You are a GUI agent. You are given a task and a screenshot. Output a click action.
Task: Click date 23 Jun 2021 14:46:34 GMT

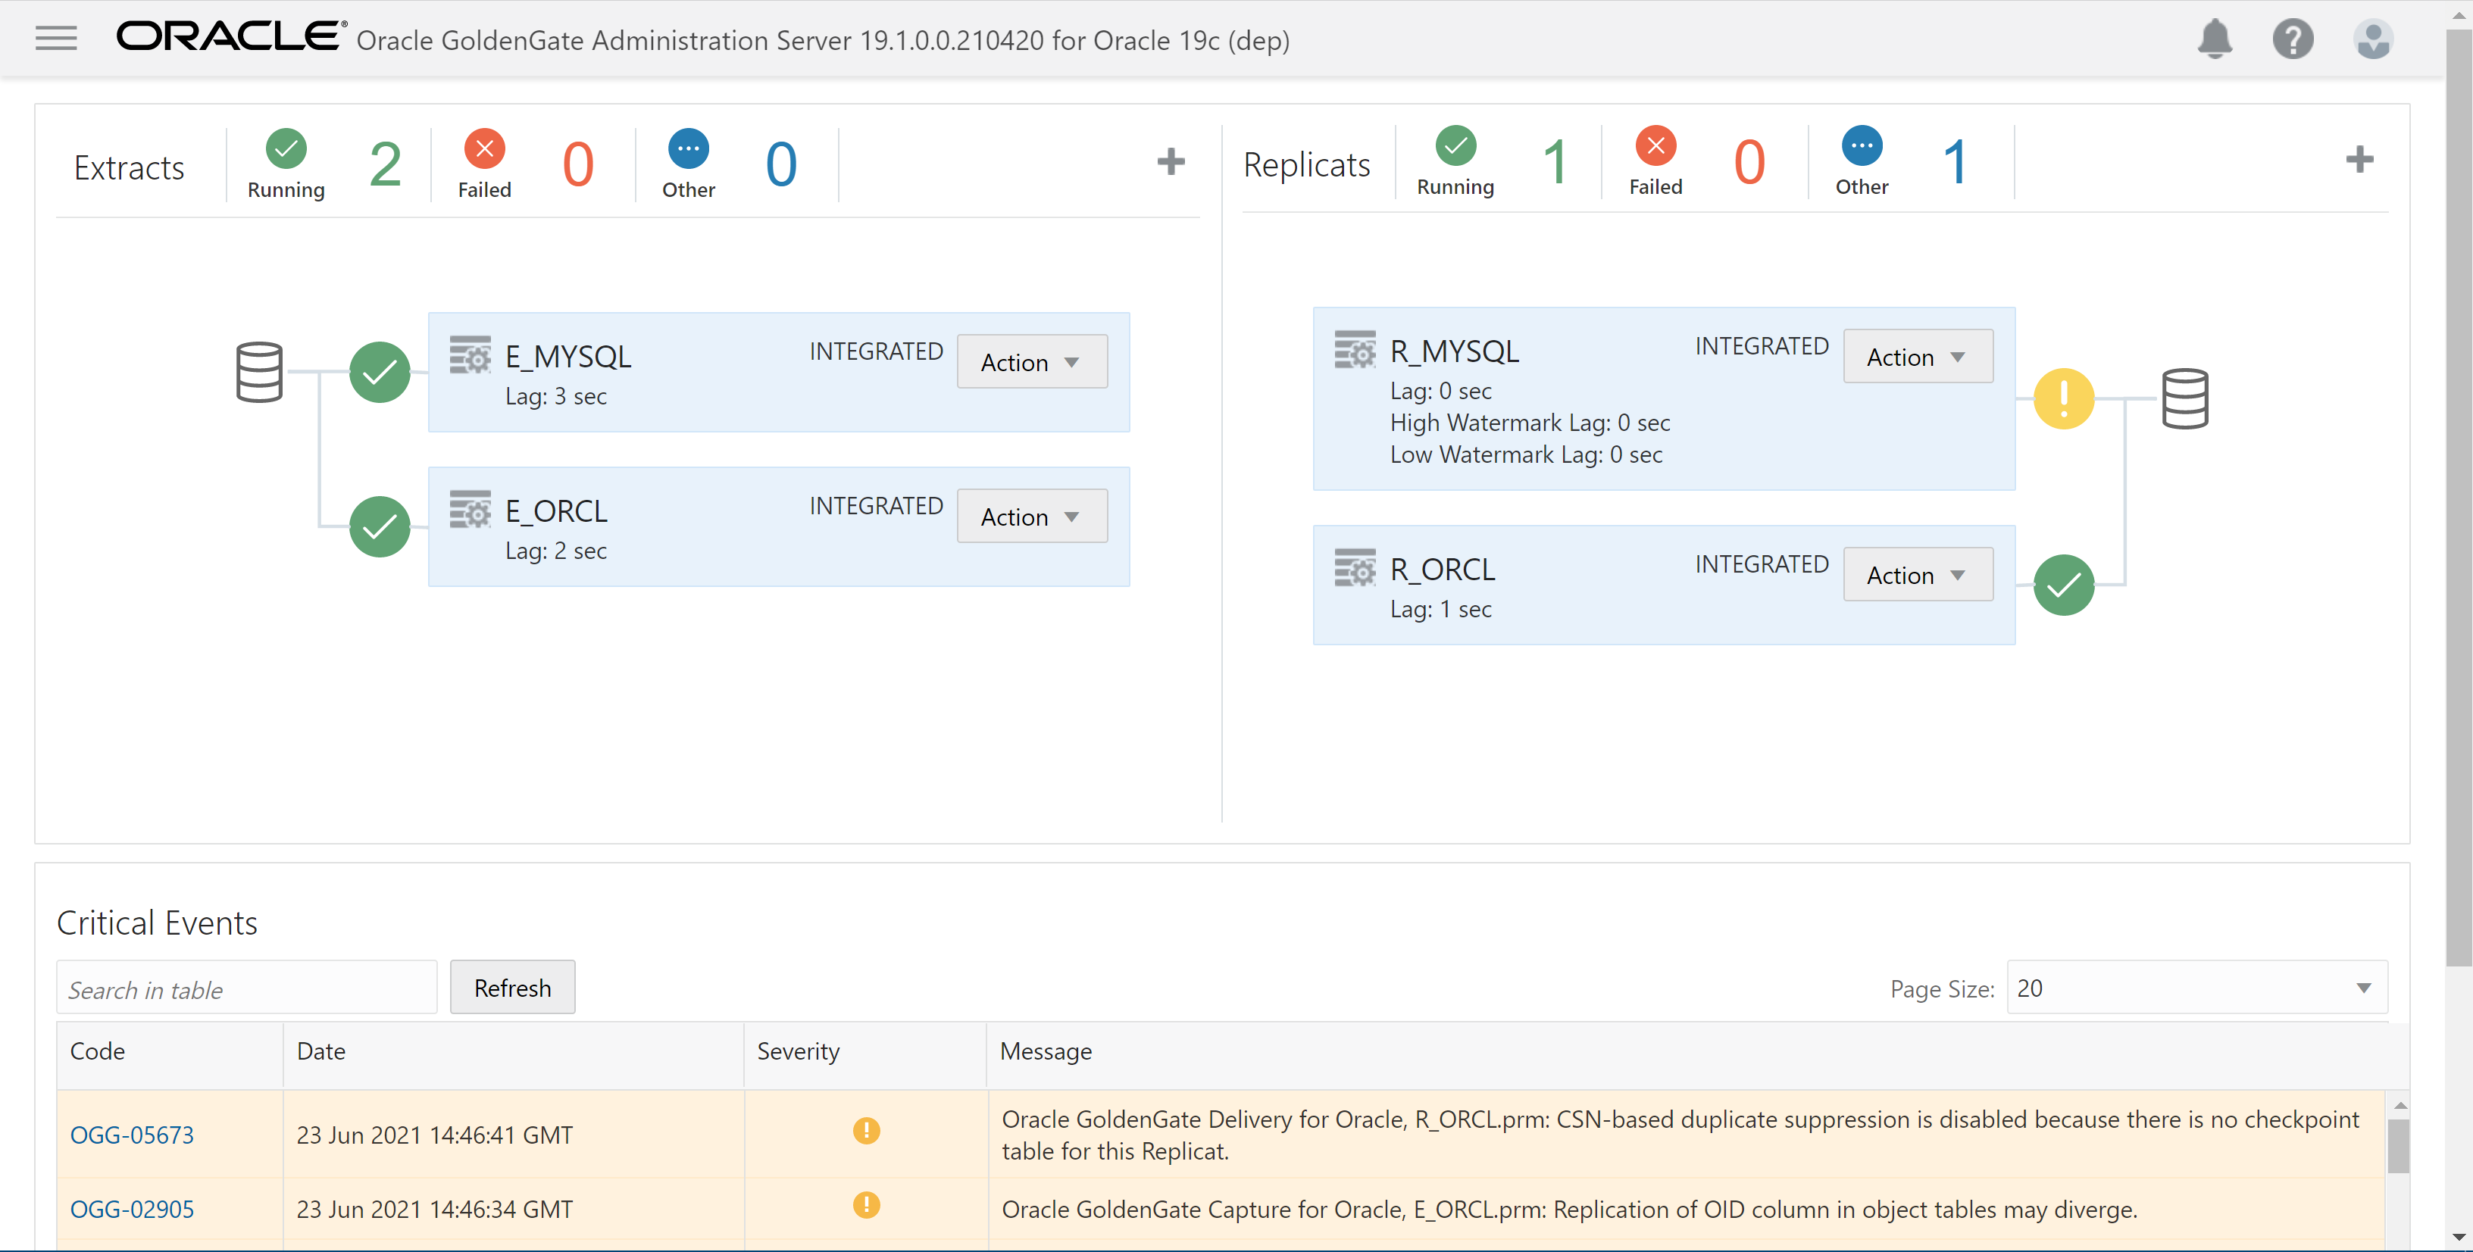[x=434, y=1209]
